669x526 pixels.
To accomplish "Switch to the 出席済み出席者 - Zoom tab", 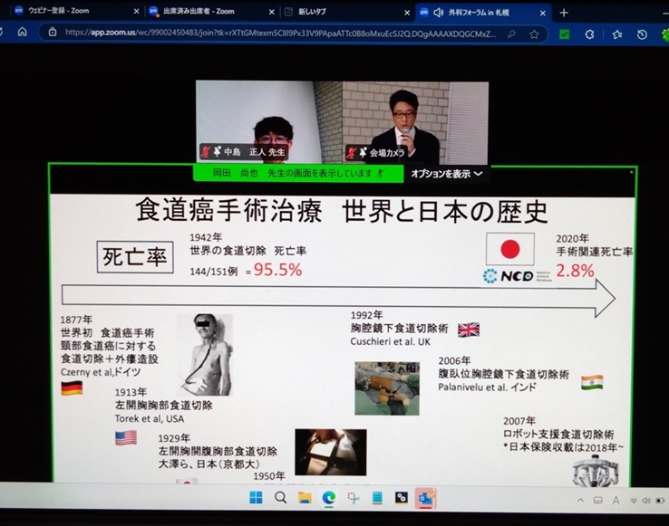I will [x=208, y=12].
